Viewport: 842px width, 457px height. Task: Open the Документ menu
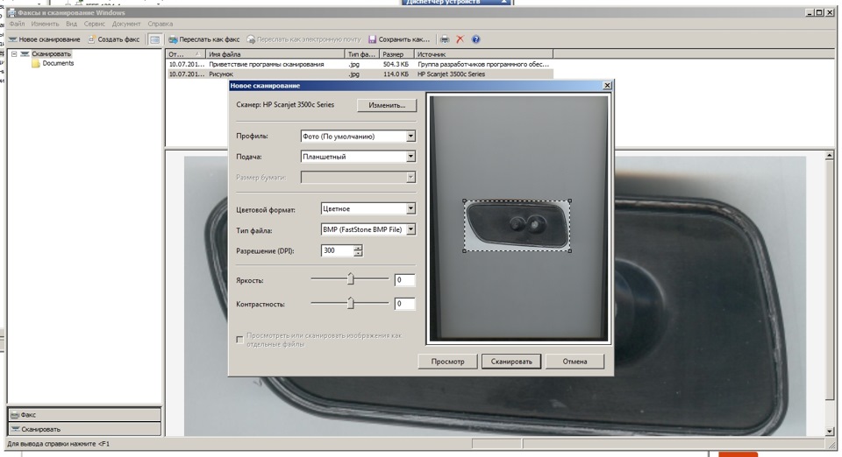click(x=126, y=25)
